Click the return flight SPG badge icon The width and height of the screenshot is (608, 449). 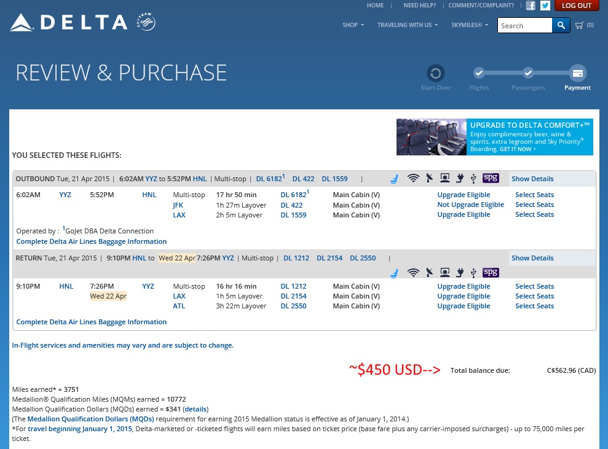(x=491, y=272)
